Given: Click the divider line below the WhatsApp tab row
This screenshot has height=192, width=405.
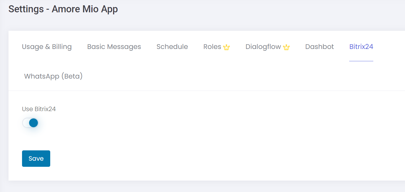Looking at the screenshot, I should click(x=206, y=91).
